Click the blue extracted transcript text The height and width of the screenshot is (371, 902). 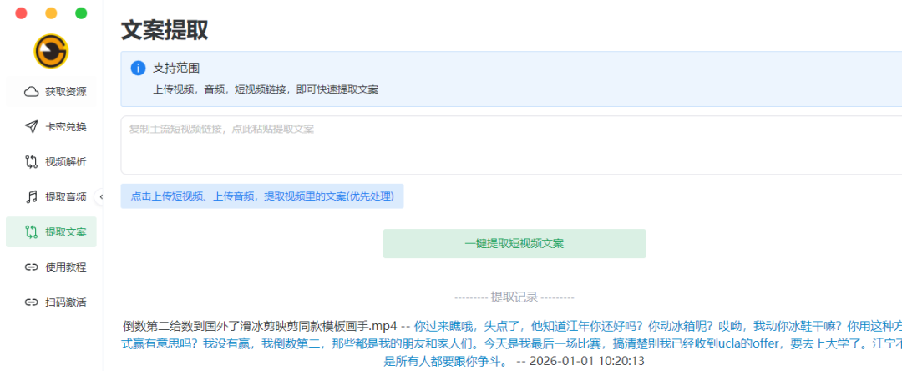click(x=585, y=343)
